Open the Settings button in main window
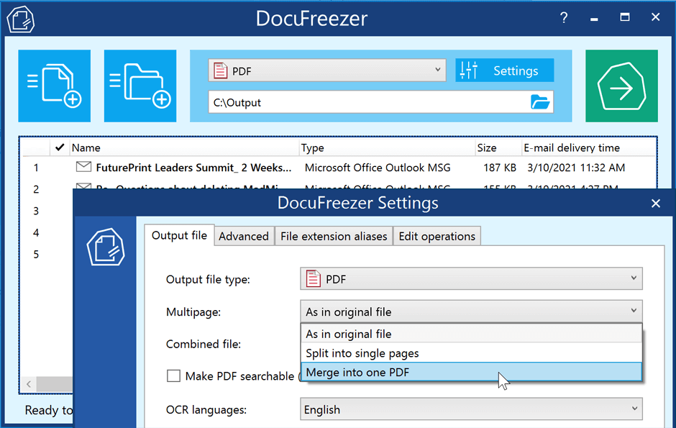This screenshot has height=428, width=676. (x=504, y=70)
